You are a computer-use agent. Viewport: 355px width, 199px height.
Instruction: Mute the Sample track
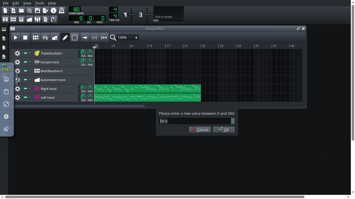point(26,62)
